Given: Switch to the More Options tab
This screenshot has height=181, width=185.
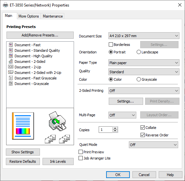Looking at the screenshot, I should (x=29, y=16).
